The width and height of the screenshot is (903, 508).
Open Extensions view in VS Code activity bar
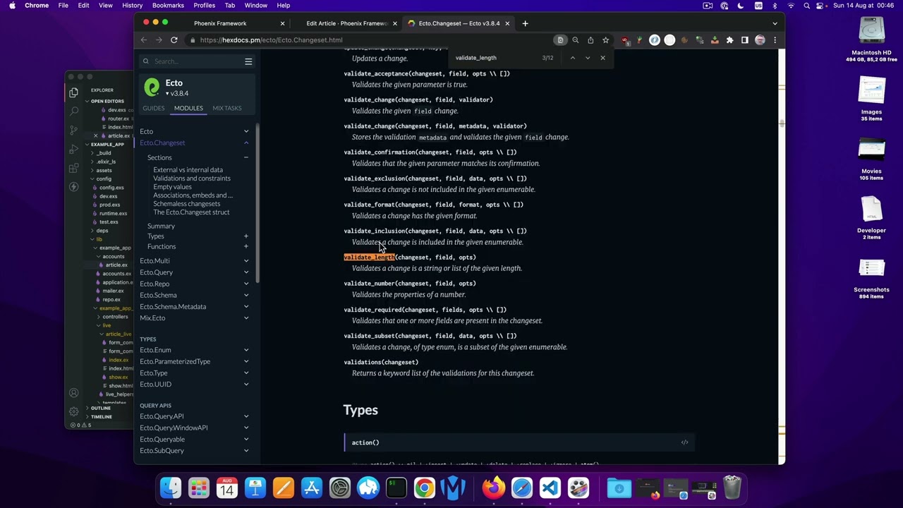pos(73,169)
